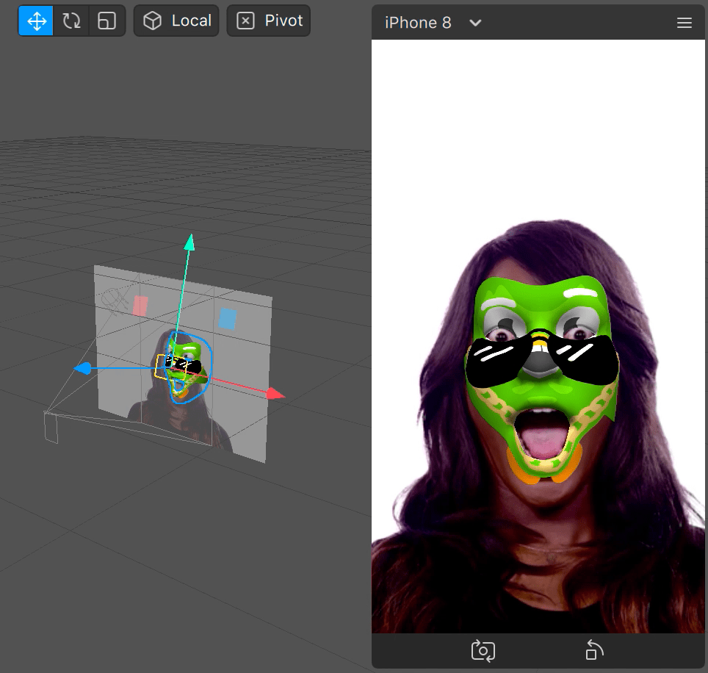Select the camera frustum wireframe in scene
Image resolution: width=708 pixels, height=673 pixels.
[x=51, y=428]
